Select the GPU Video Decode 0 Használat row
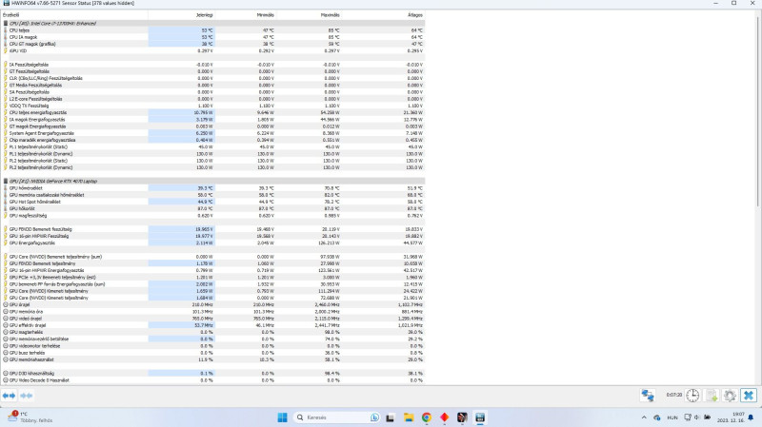762x427 pixels. coord(212,380)
